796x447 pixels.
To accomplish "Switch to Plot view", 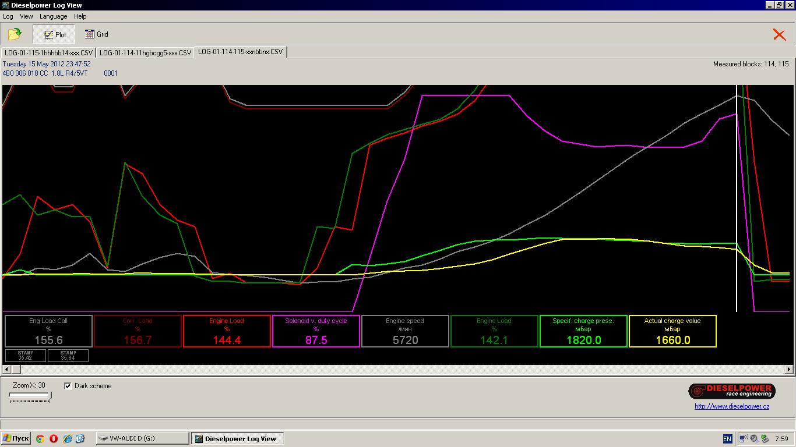I will coord(55,34).
